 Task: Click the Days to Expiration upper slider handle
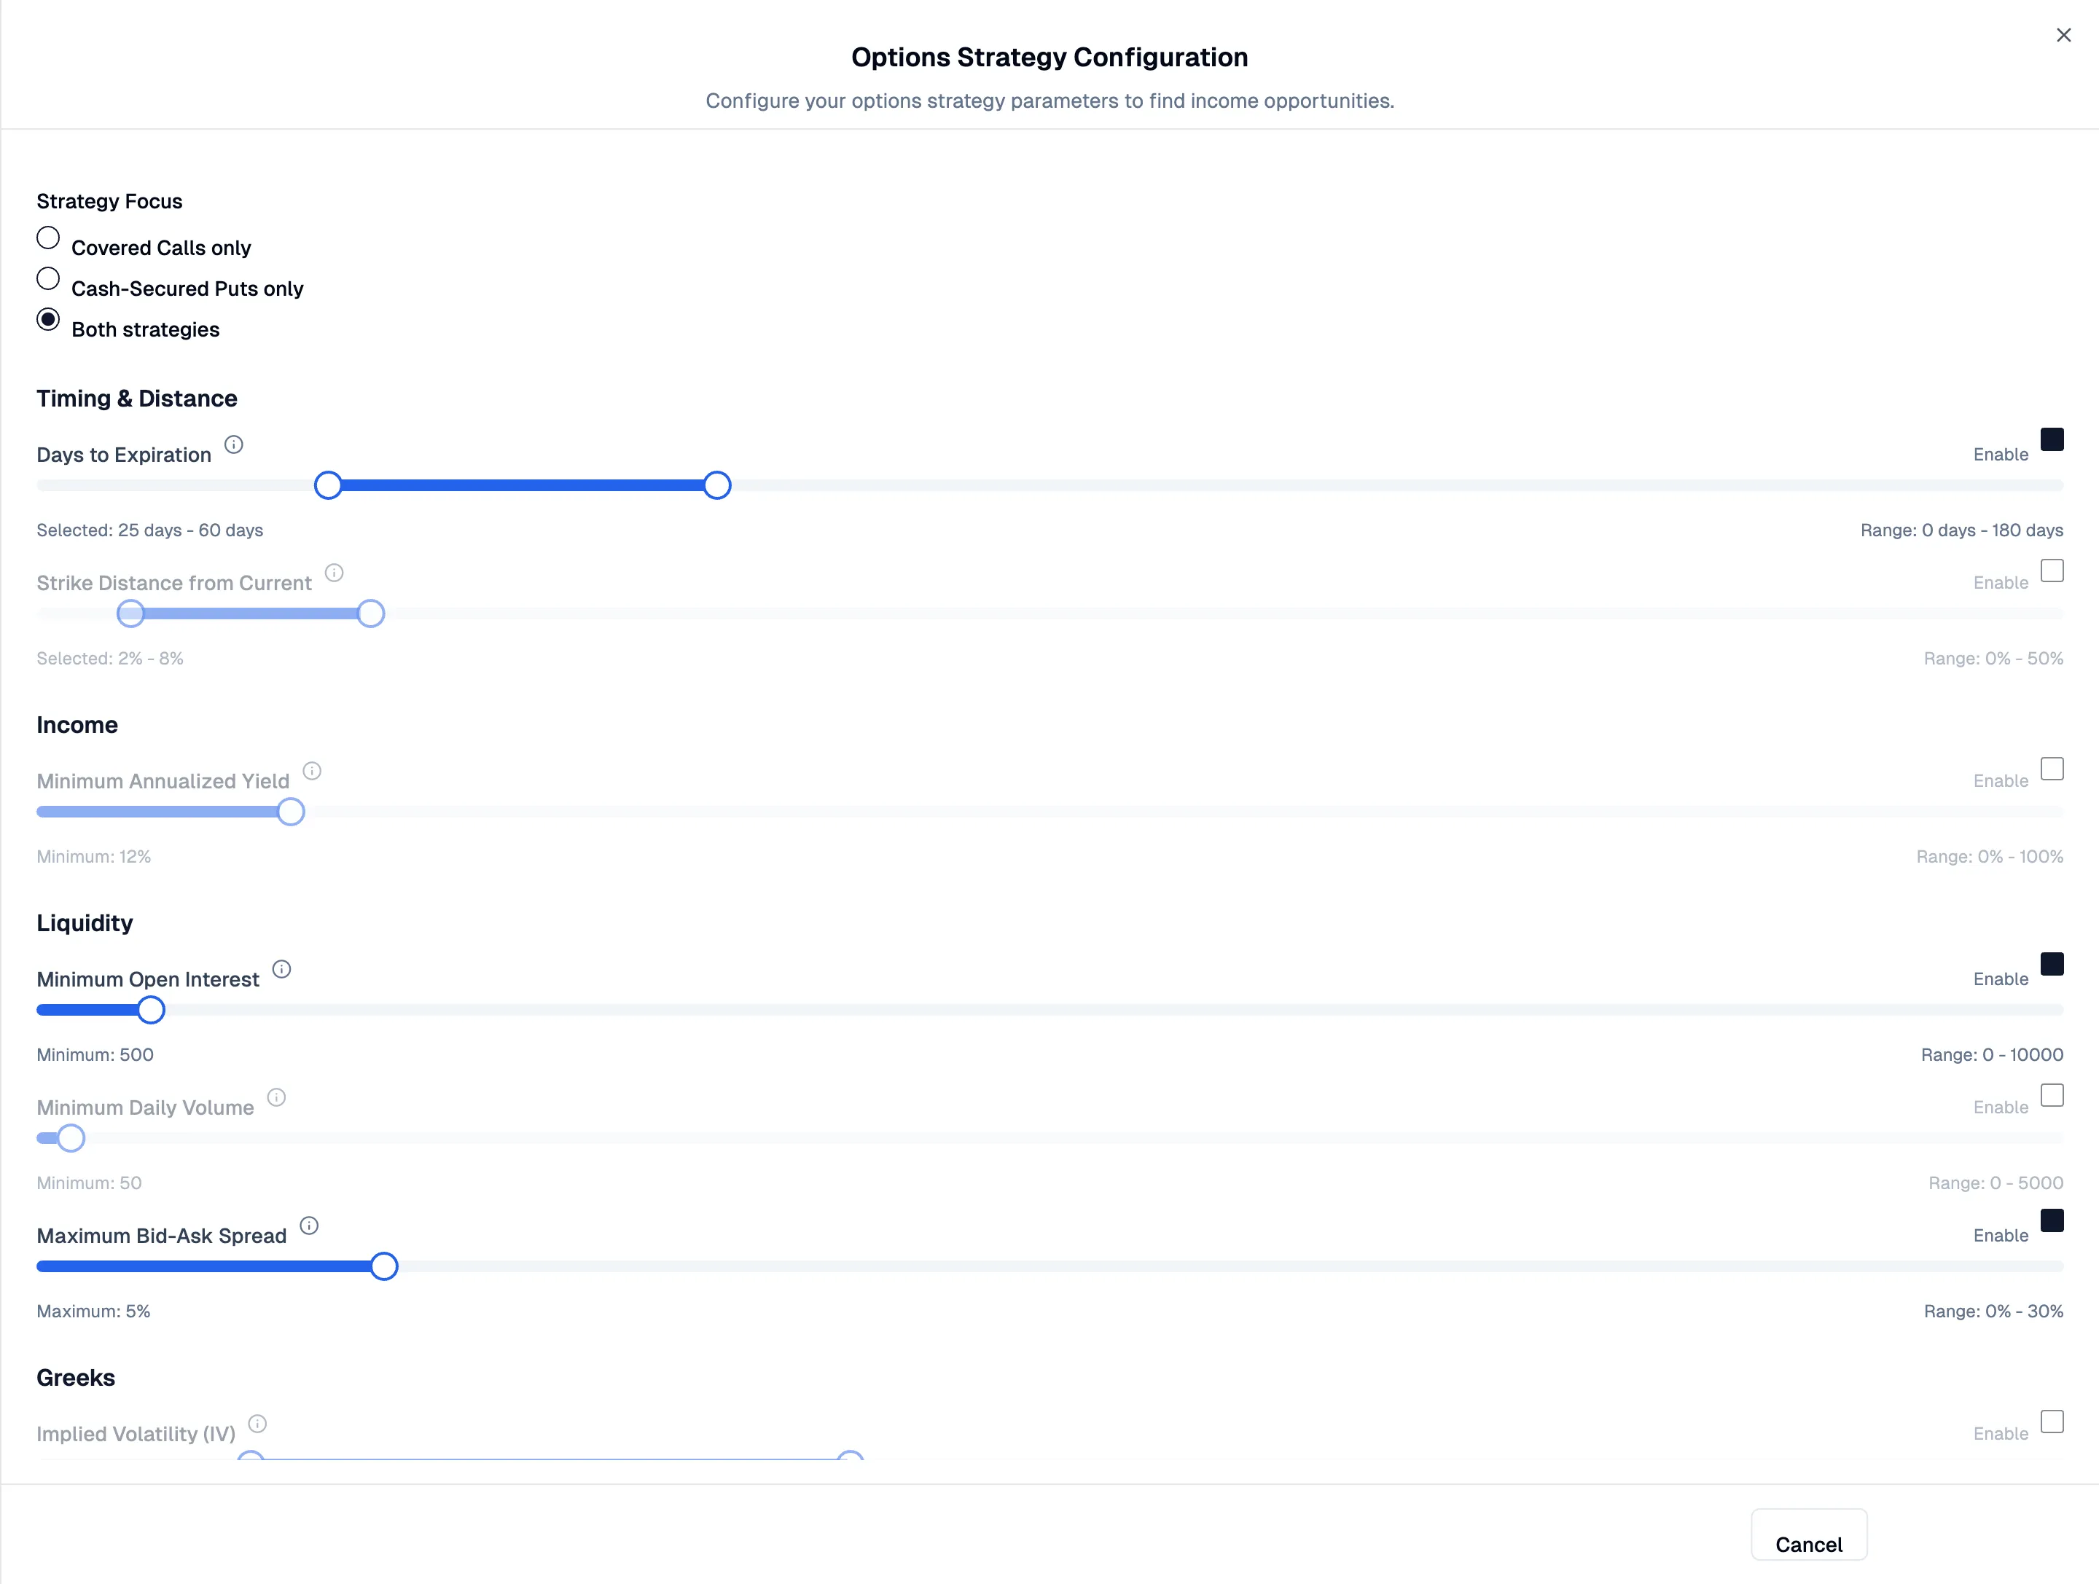[x=717, y=485]
